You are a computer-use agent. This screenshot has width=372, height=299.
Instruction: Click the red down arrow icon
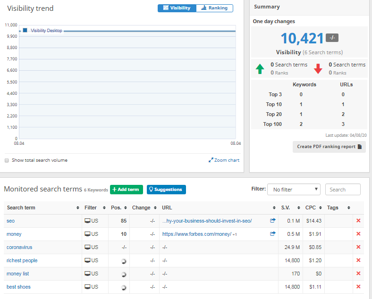[x=318, y=69]
